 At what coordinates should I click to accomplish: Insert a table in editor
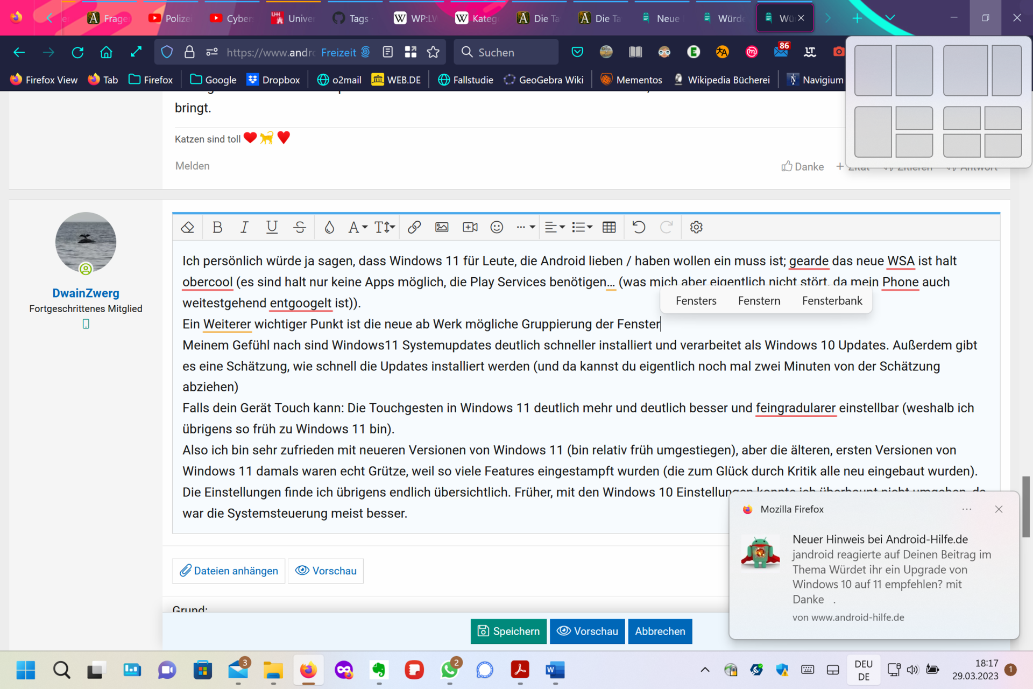pos(609,227)
